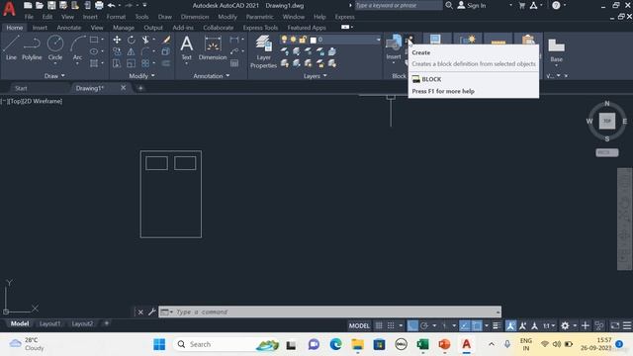Expand the Layers panel
Screen dimensions: 633x356
315,76
